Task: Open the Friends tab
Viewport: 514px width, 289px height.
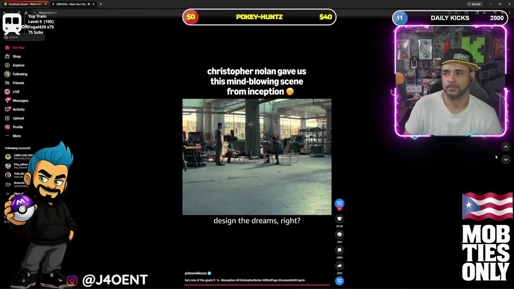Action: [x=14, y=83]
